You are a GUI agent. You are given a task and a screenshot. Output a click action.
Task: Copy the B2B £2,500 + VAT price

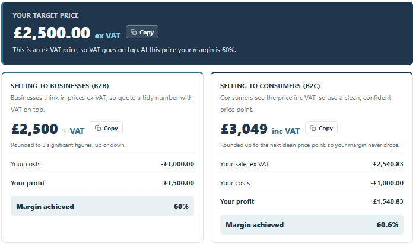pyautogui.click(x=106, y=129)
